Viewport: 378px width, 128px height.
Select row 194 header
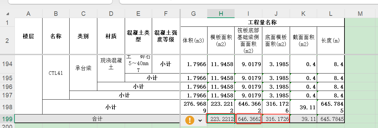(7, 64)
